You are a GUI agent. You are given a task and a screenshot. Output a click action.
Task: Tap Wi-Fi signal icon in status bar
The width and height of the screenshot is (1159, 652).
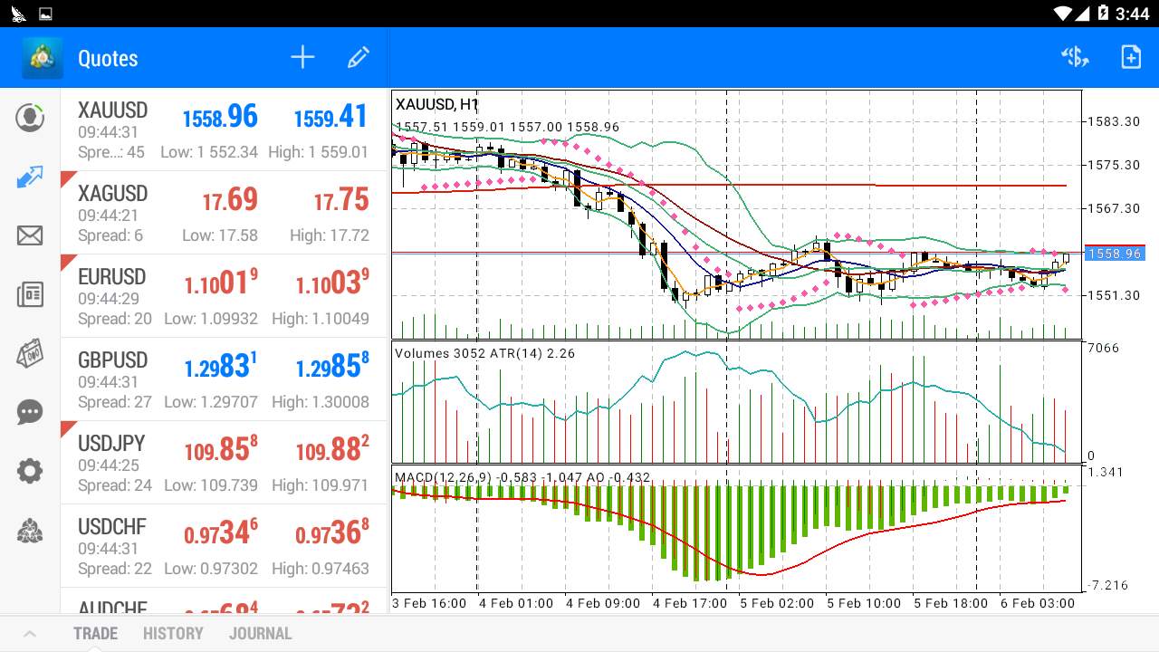coord(1064,13)
